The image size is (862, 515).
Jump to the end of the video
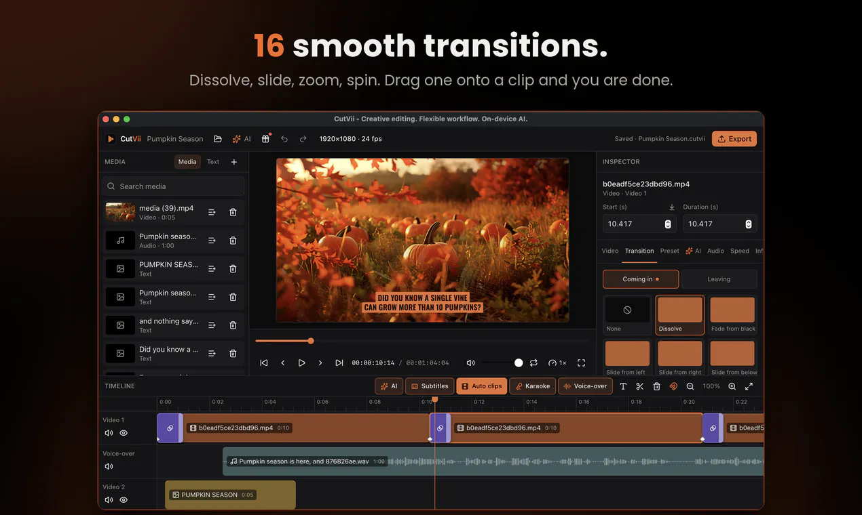pos(339,363)
